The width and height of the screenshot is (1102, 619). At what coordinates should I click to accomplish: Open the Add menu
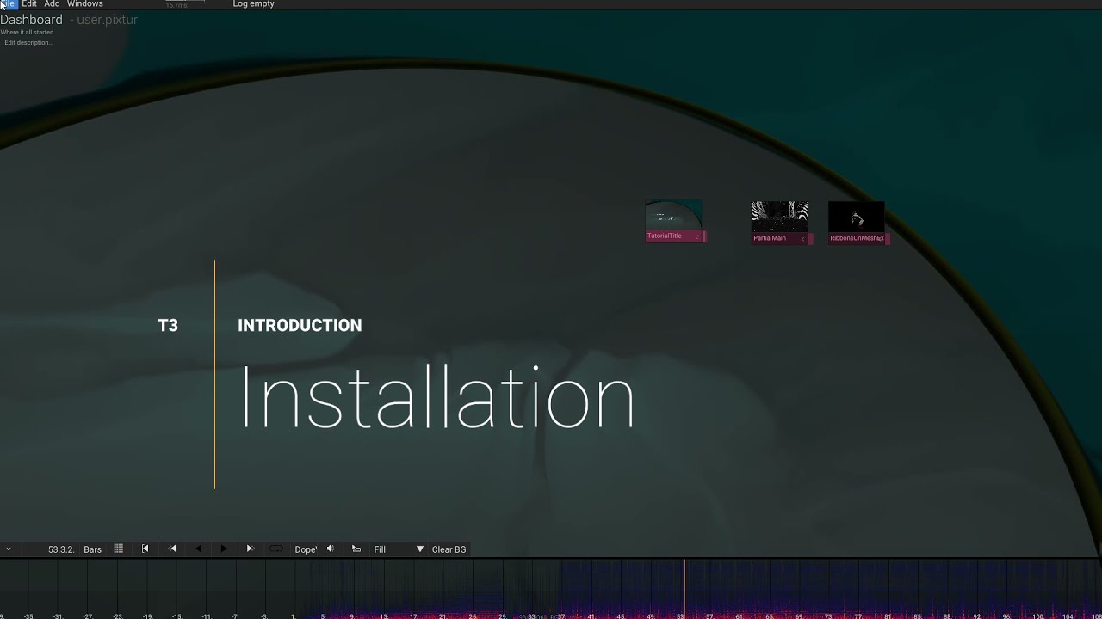[52, 4]
